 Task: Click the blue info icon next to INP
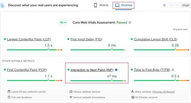[x=116, y=70]
